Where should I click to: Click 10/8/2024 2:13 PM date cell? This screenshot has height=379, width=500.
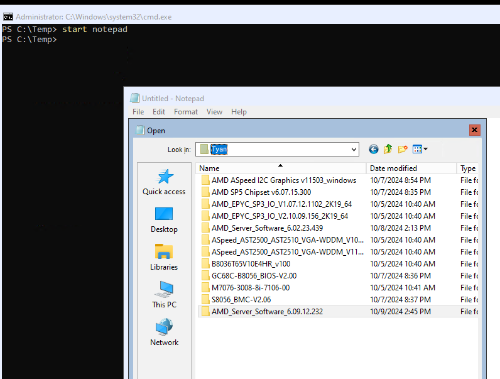click(400, 228)
